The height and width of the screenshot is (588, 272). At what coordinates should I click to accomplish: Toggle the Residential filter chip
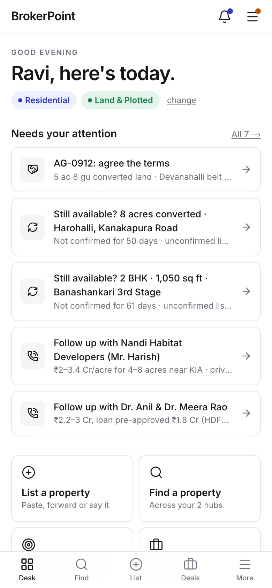click(x=44, y=100)
